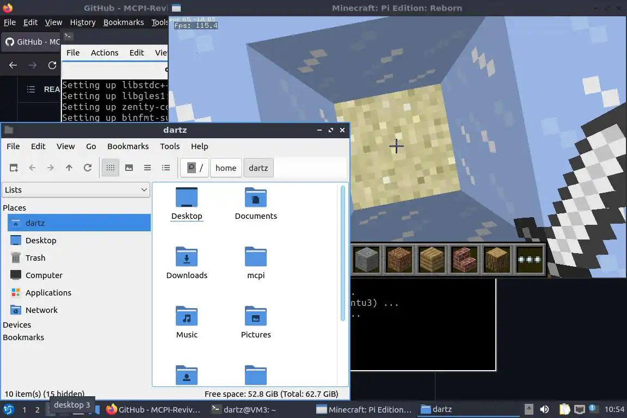
Task: Select the Downloads folder icon
Action: click(187, 263)
